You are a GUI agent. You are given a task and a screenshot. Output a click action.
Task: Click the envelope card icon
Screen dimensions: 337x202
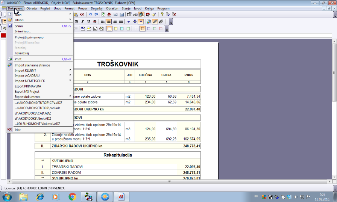coord(115,14)
